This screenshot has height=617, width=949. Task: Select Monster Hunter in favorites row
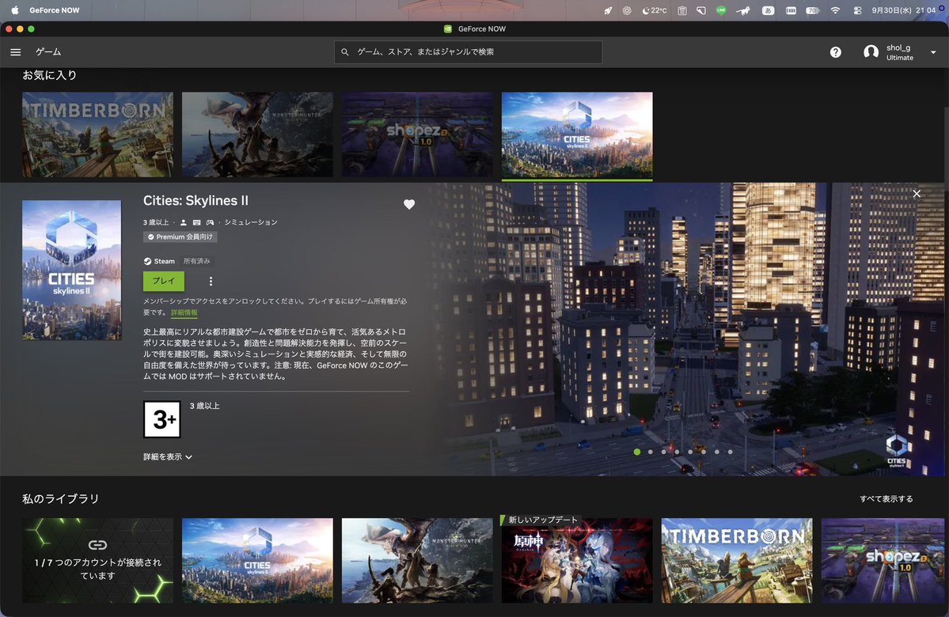tap(257, 134)
